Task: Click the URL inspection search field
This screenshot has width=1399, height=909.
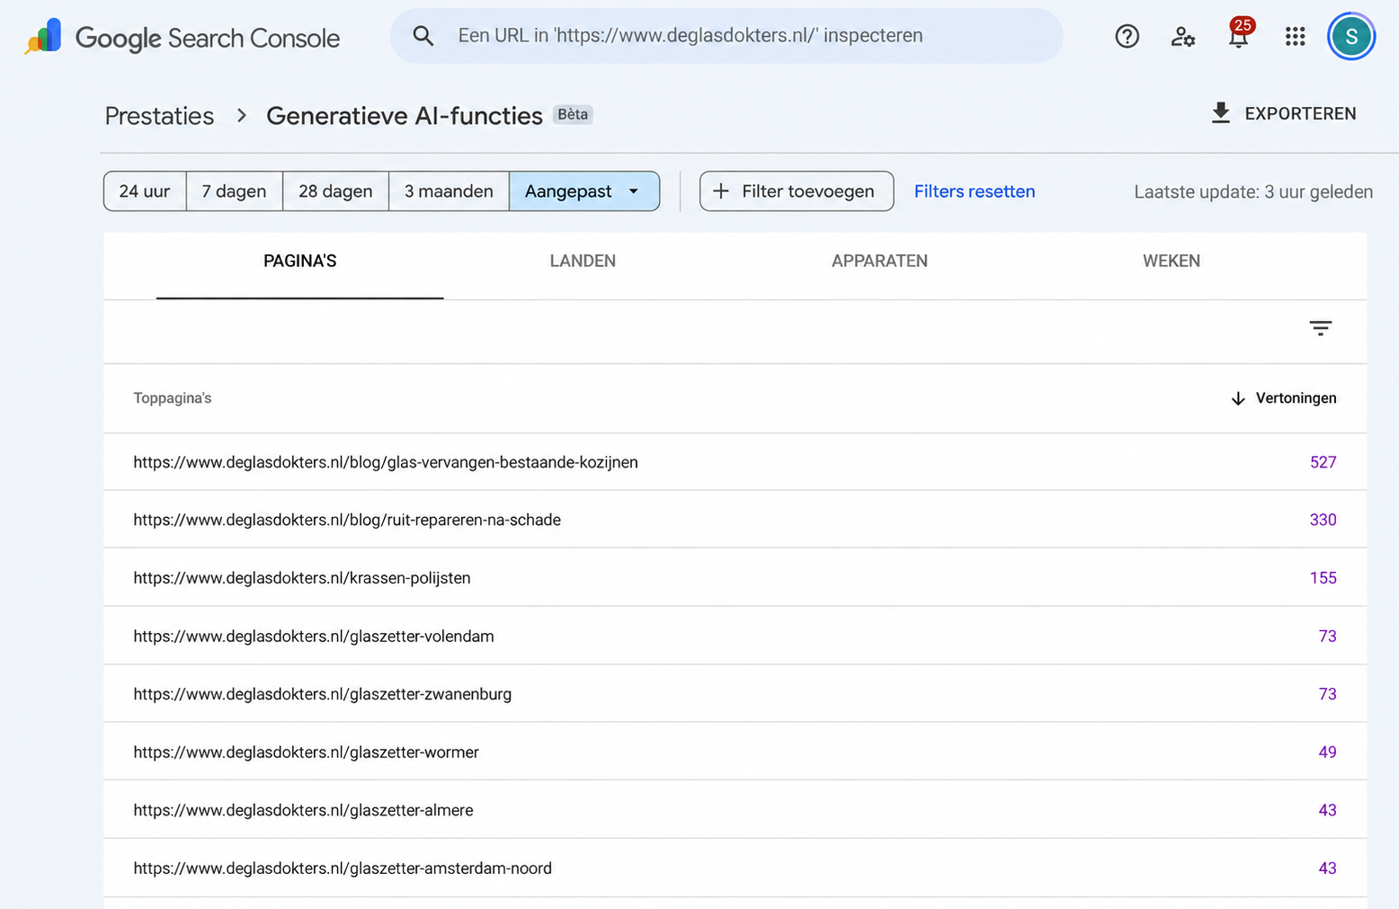Action: pyautogui.click(x=726, y=36)
